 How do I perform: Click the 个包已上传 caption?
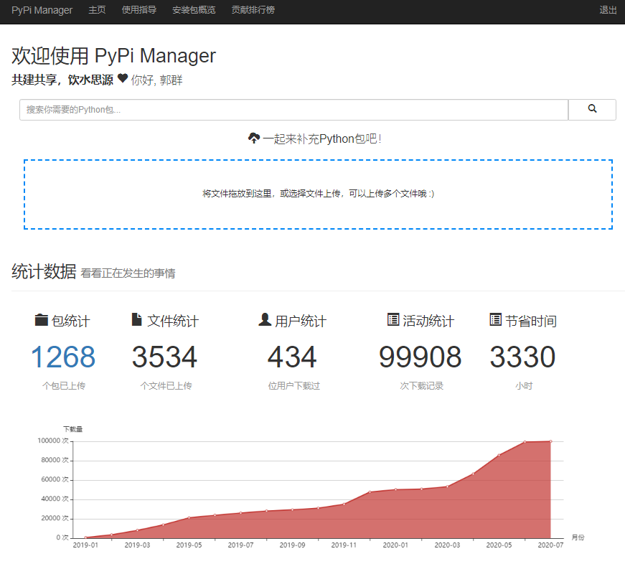(x=64, y=386)
